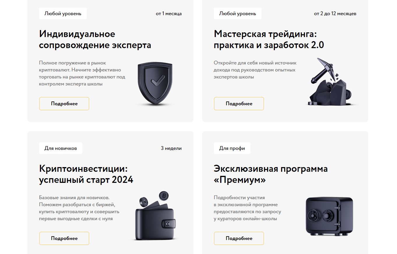Open details for Индивидуальное сопровождение эксперта
397x254 pixels.
click(x=64, y=104)
